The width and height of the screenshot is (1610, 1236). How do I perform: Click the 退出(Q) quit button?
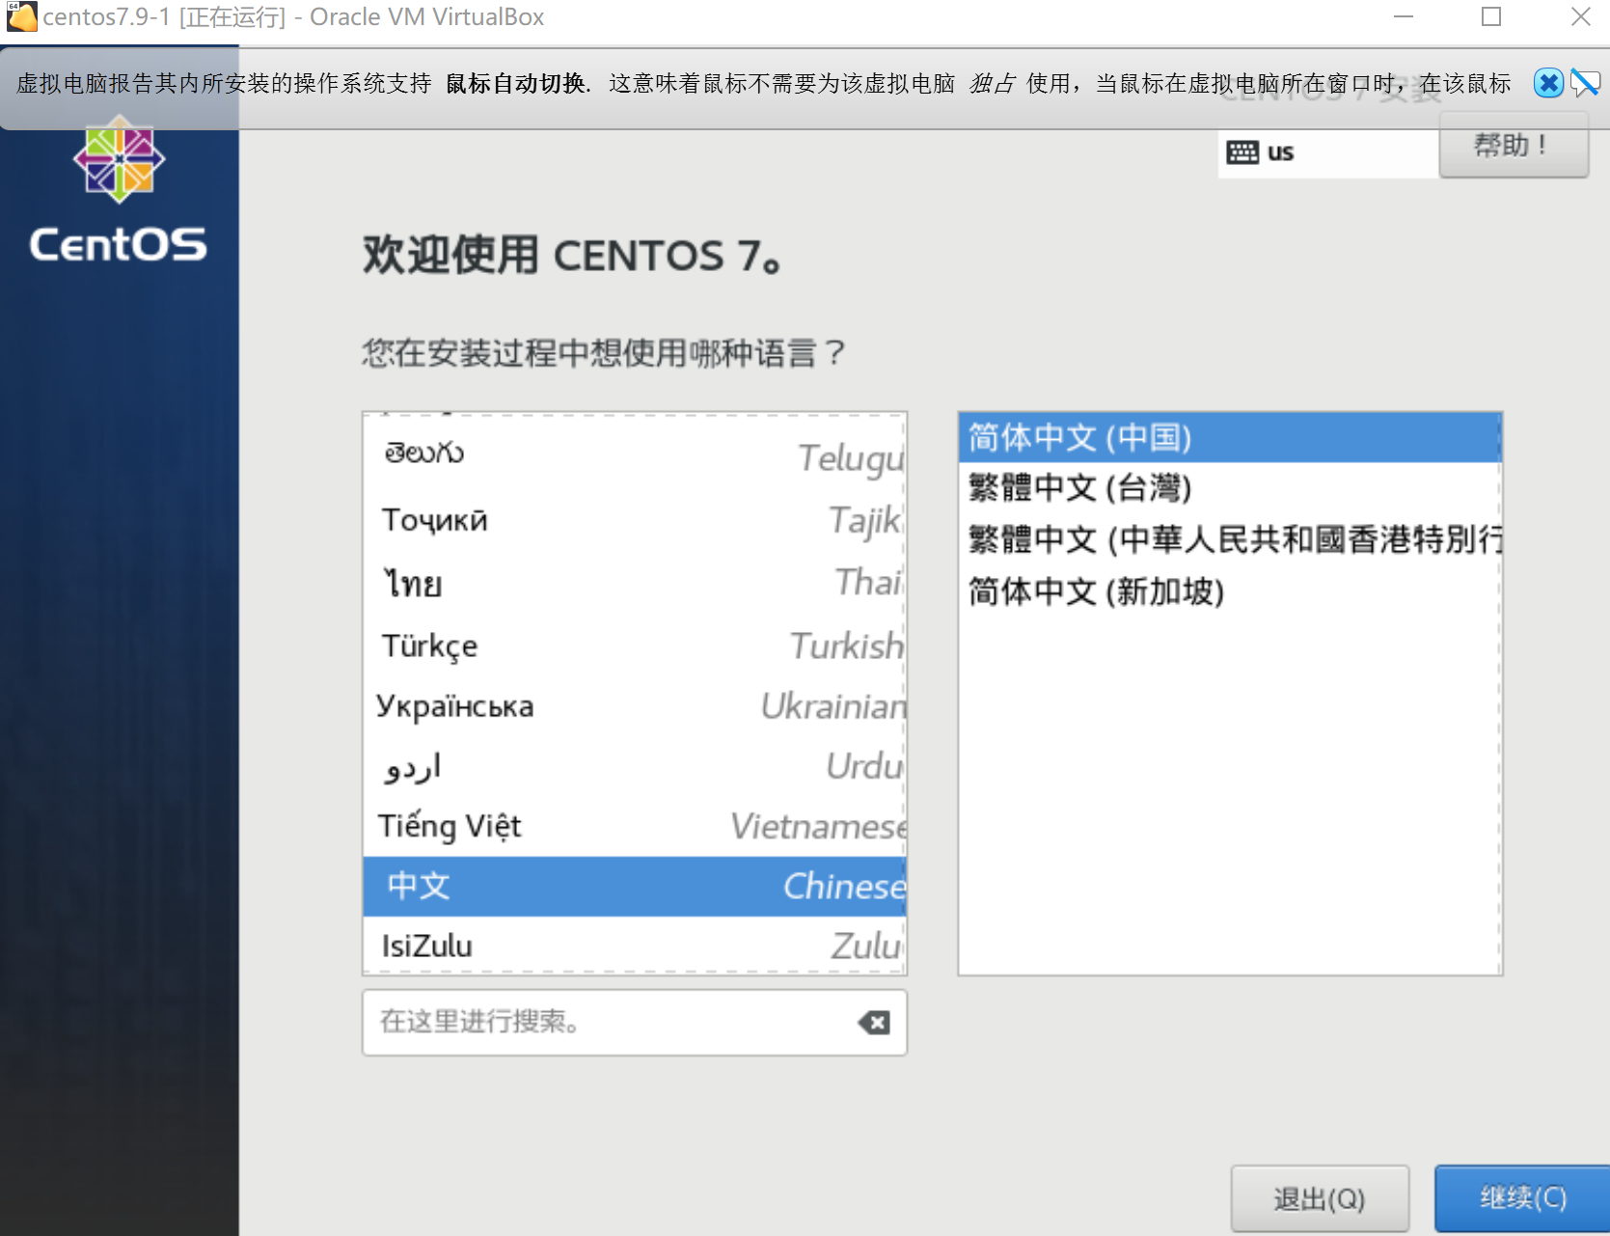pos(1320,1196)
